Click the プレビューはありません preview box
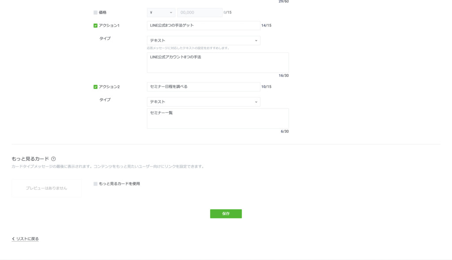Viewport: 452px width, 260px height. click(x=46, y=188)
